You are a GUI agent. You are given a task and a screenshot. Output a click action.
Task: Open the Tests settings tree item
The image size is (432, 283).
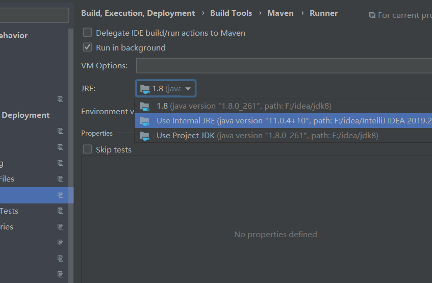9,211
